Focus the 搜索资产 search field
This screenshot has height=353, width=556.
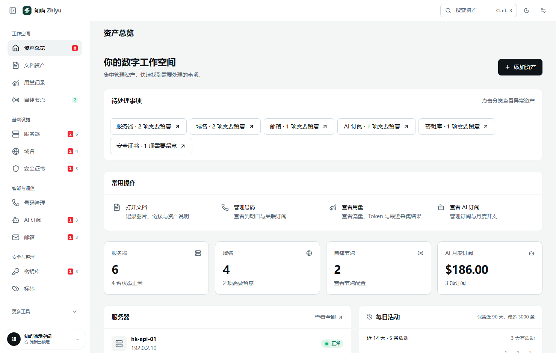(479, 11)
